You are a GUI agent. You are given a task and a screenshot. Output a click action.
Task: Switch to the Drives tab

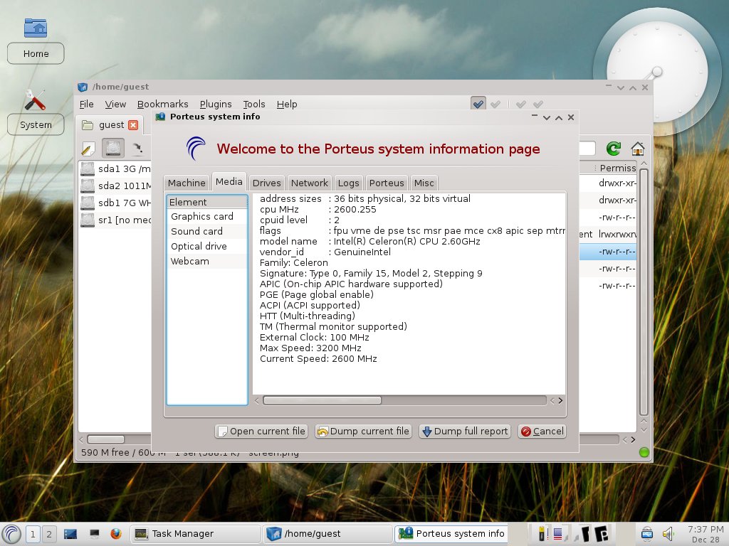[266, 183]
